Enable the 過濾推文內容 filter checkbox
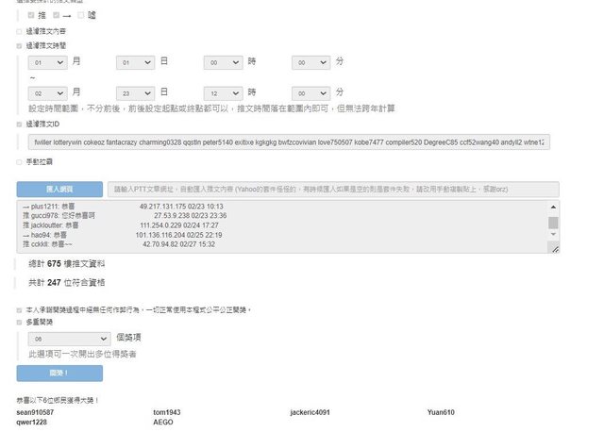This screenshot has width=604, height=432. (20, 31)
